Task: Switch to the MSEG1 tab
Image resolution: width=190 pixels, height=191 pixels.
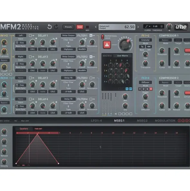Action: 119,121
